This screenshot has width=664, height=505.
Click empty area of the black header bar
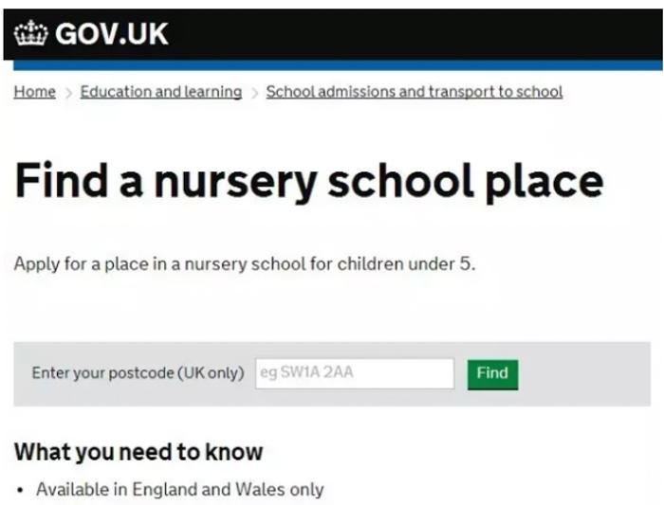coord(415,34)
